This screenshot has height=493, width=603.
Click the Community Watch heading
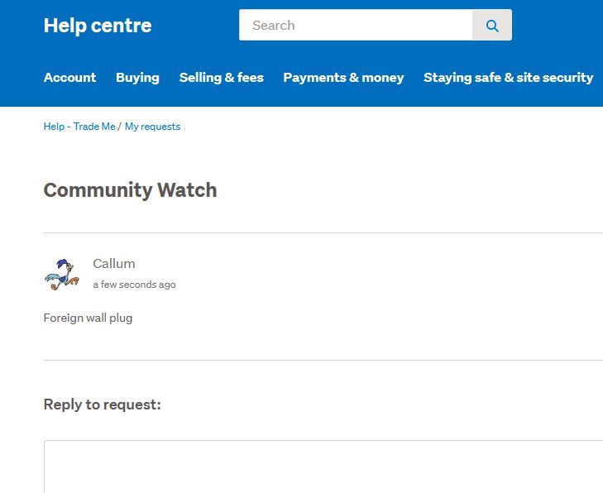131,190
